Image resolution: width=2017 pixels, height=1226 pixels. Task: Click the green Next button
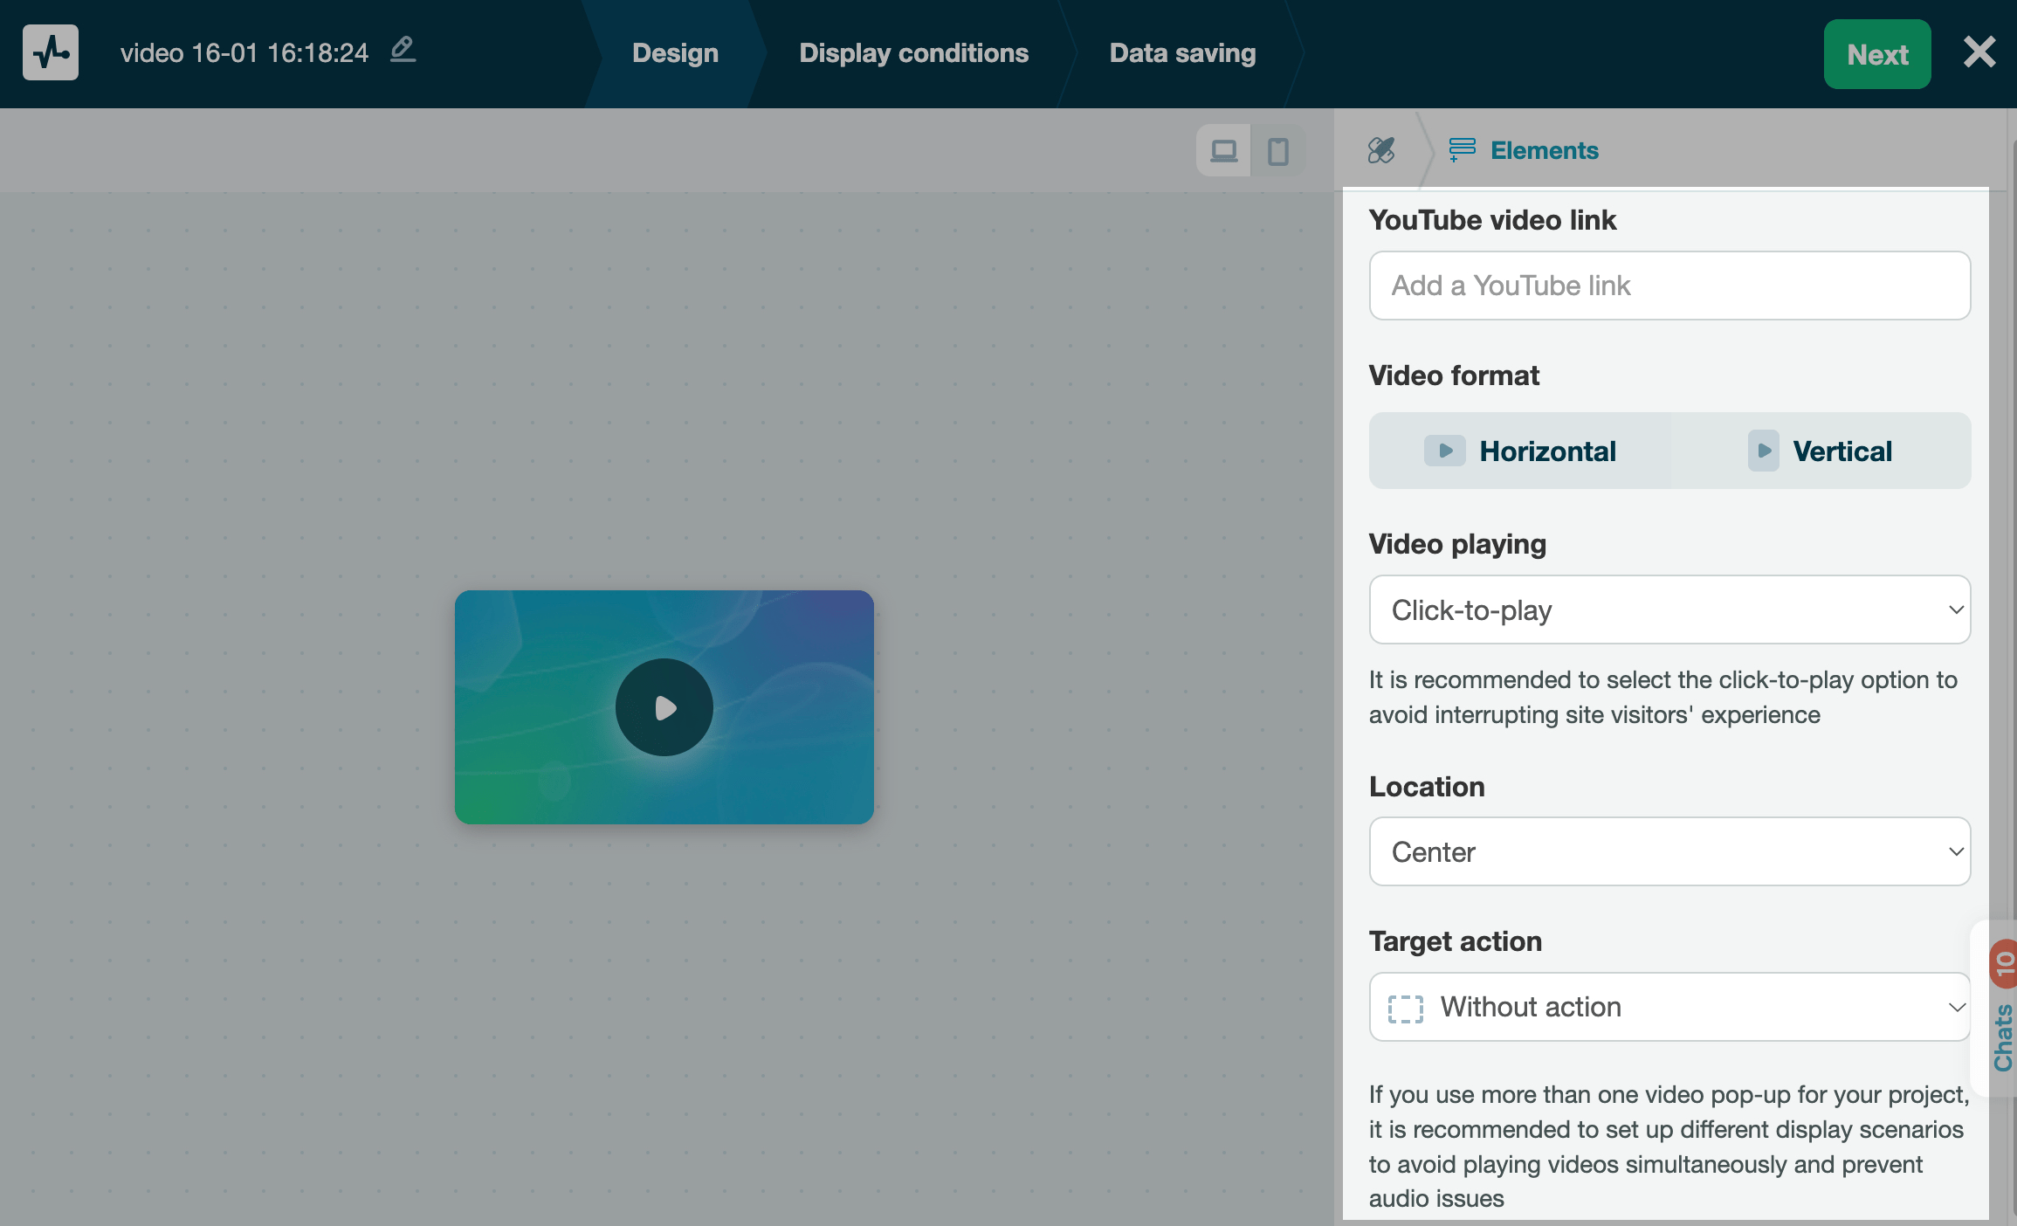pos(1876,54)
